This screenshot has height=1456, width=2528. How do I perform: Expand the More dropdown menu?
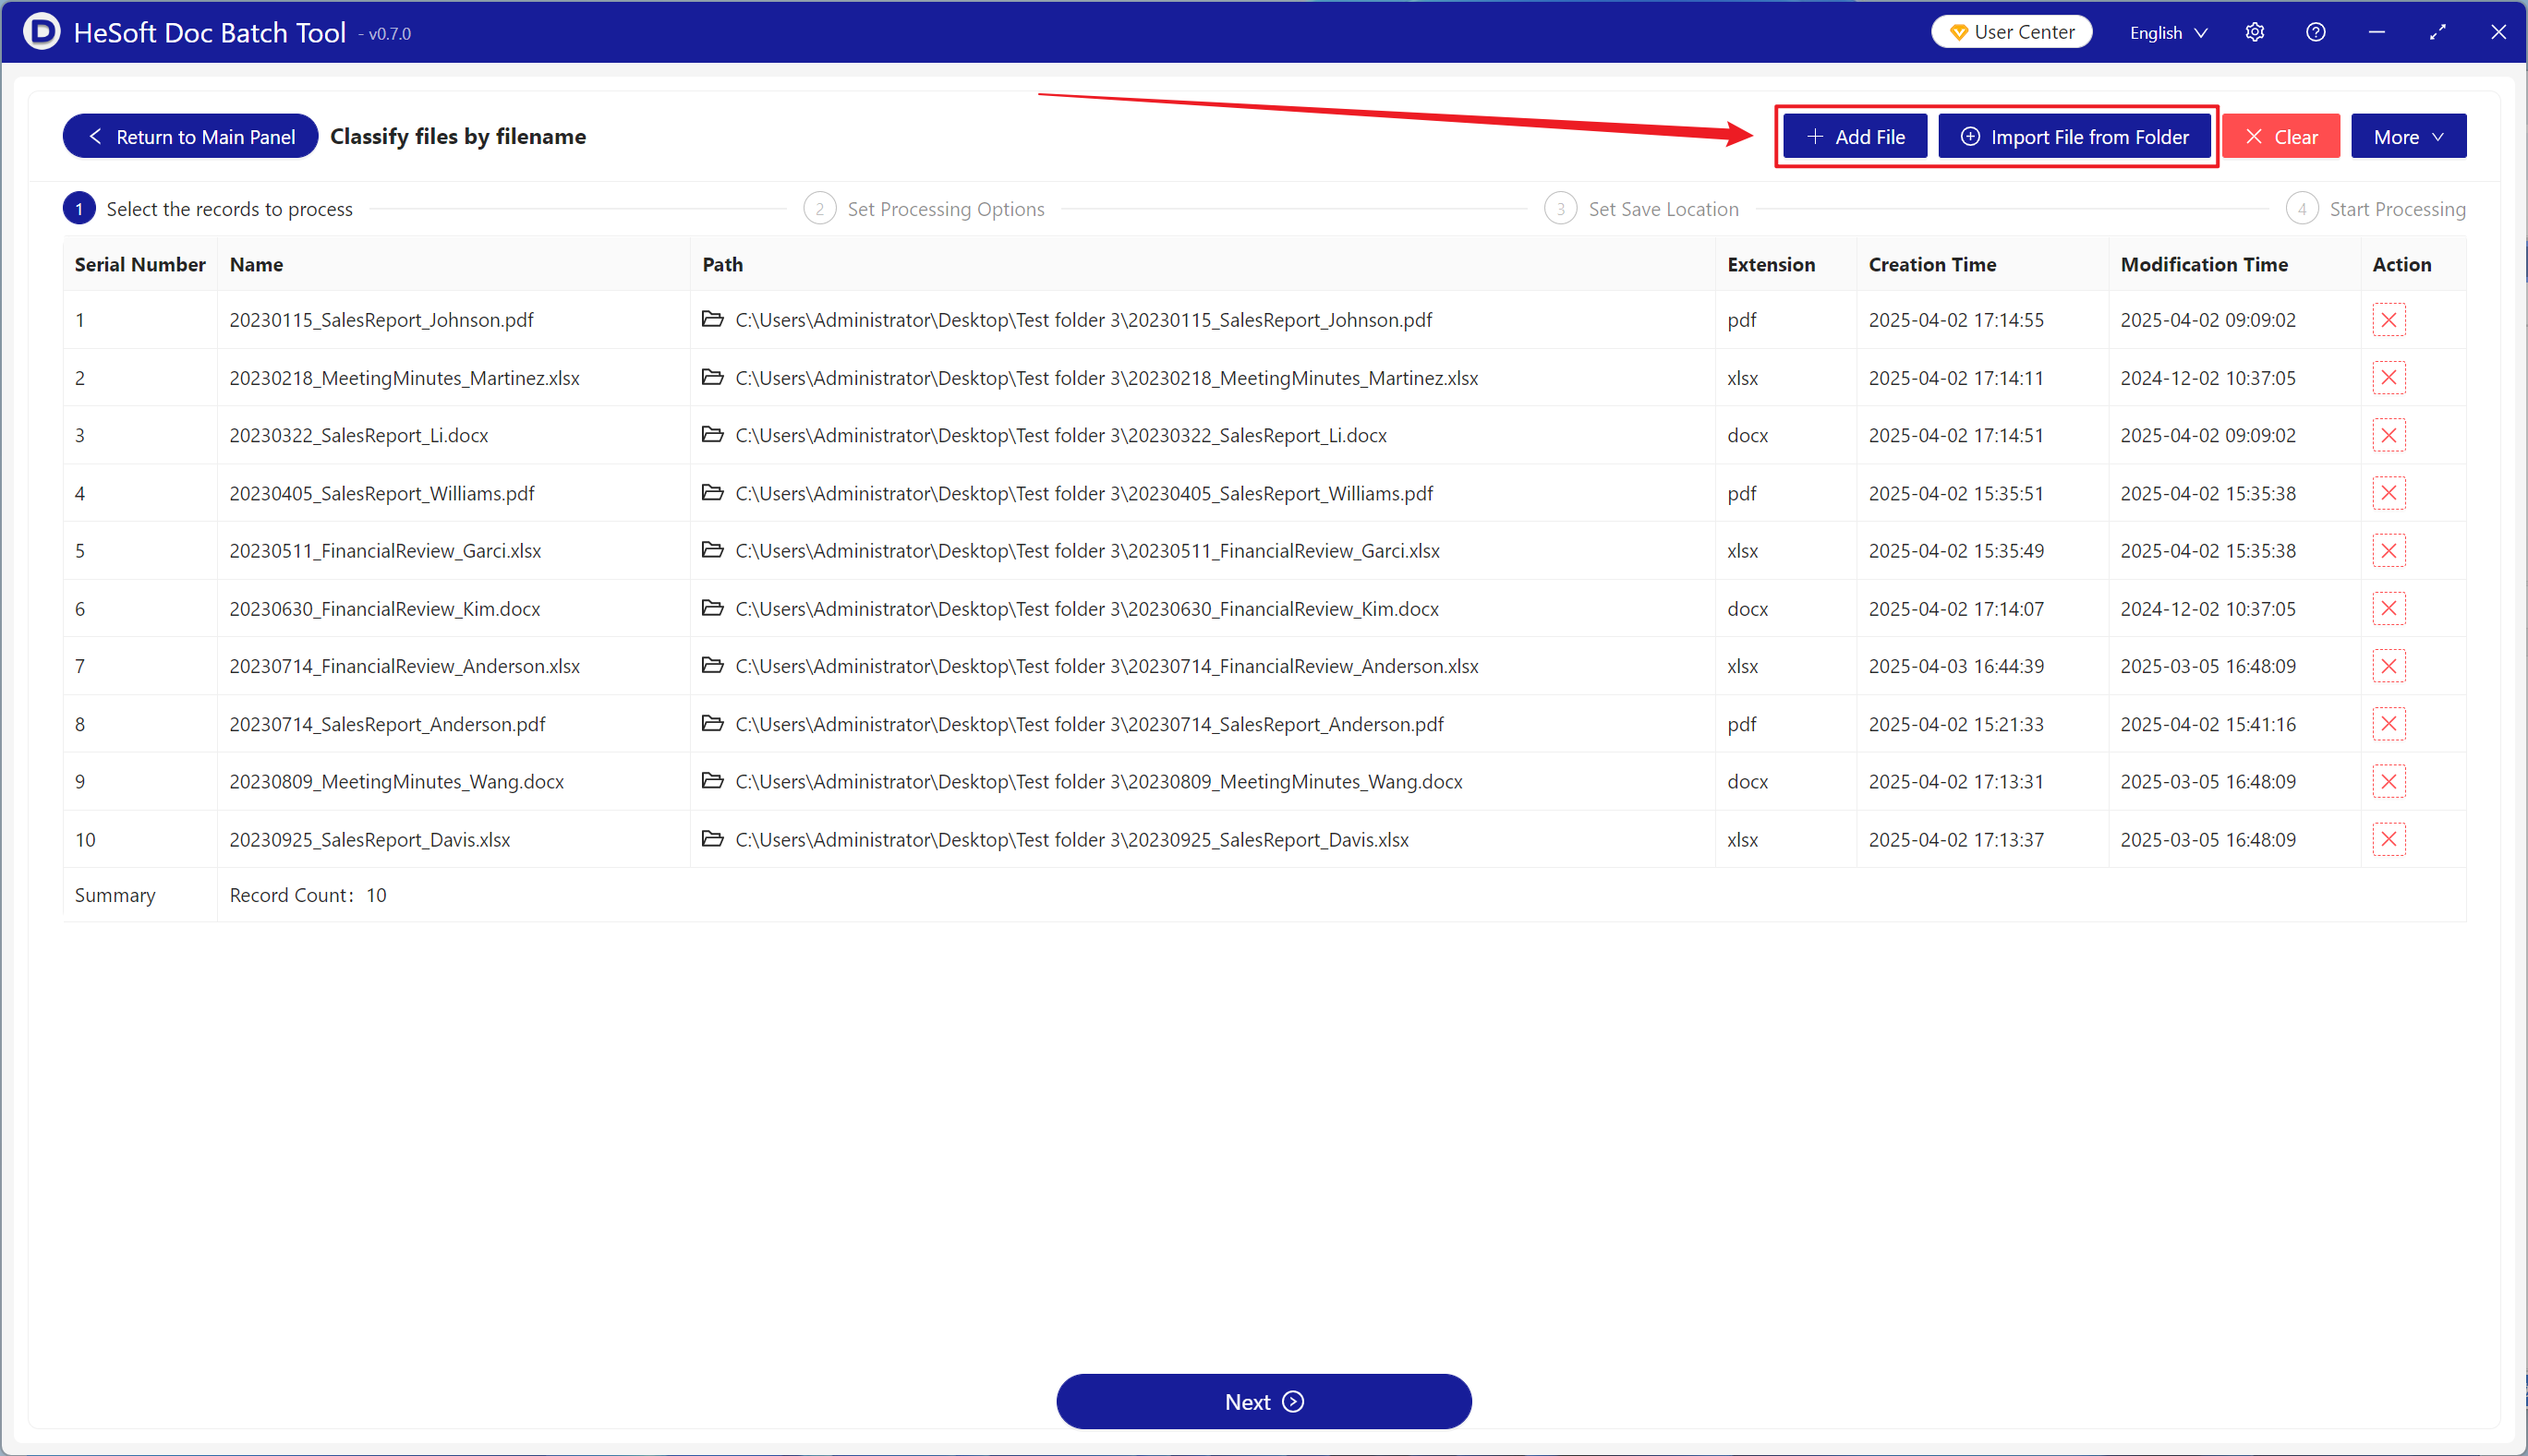[x=2408, y=136]
